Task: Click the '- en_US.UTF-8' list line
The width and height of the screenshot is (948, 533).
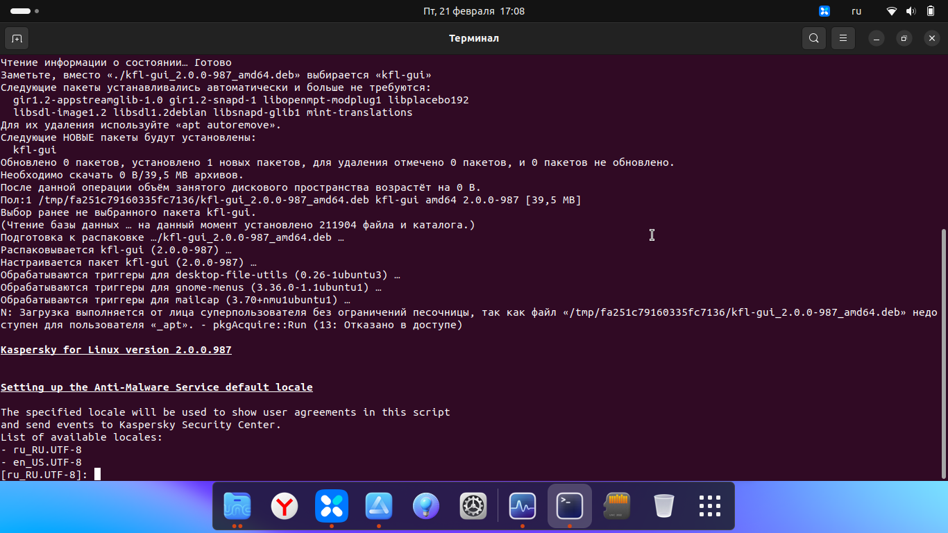Action: click(x=41, y=462)
